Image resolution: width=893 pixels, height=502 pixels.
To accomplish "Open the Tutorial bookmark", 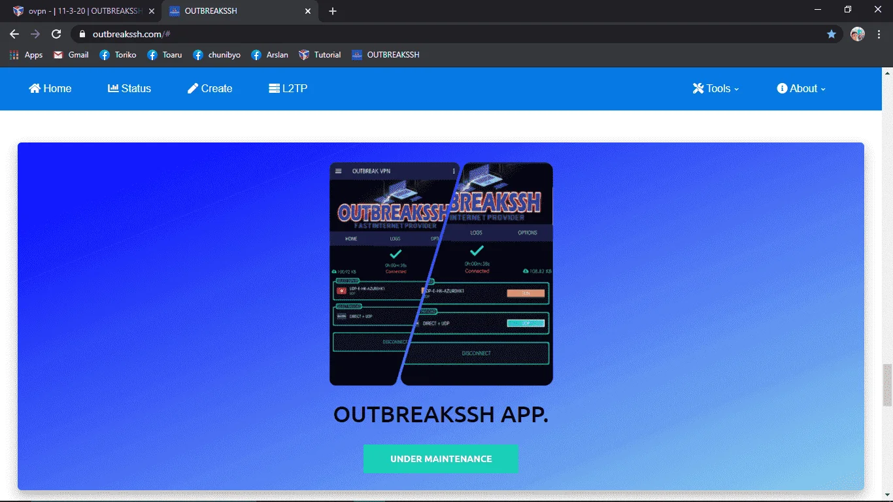I will pyautogui.click(x=320, y=55).
